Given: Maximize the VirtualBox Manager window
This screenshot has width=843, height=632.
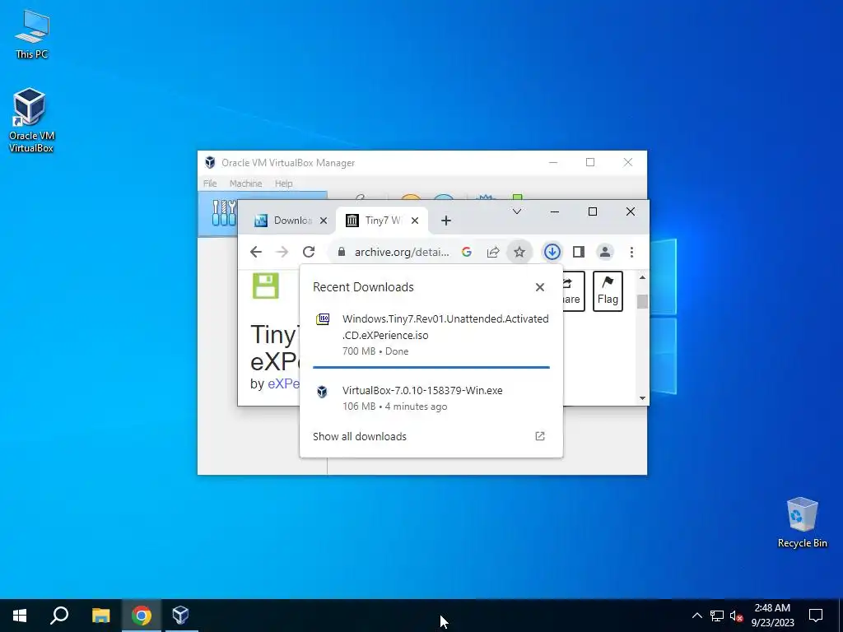Looking at the screenshot, I should pos(590,162).
